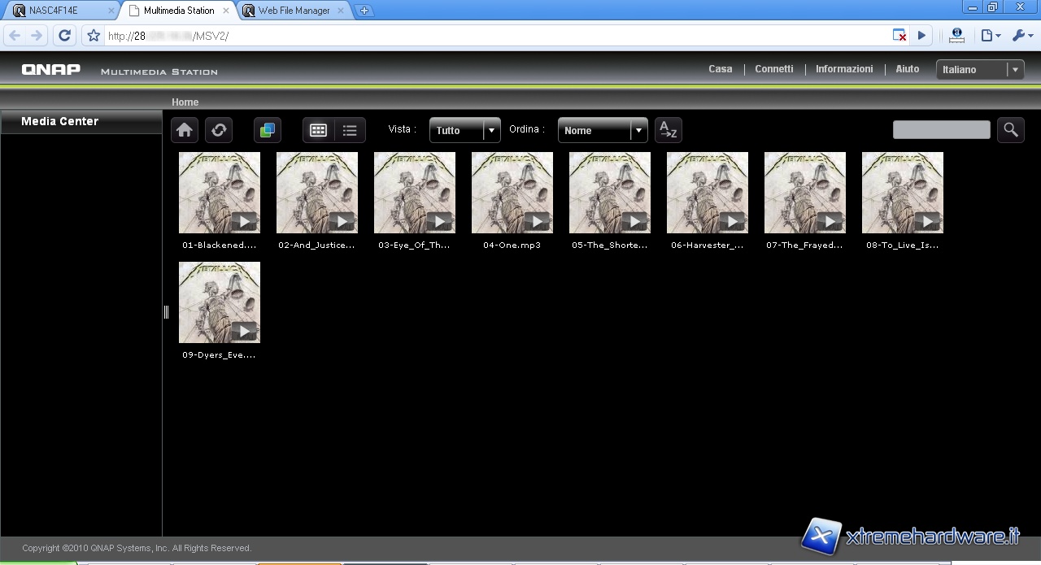
Task: Open the Vista filter dropdown set to Tutto
Action: coord(464,130)
